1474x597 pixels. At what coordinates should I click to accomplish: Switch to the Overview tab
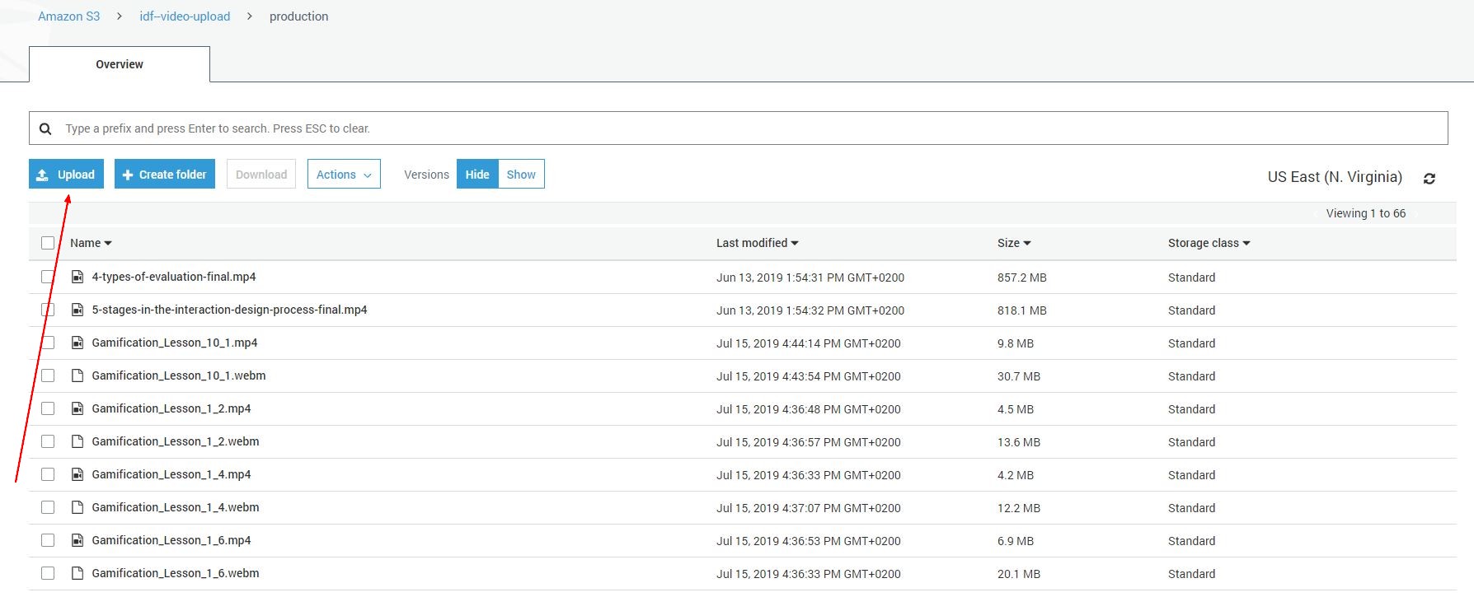pyautogui.click(x=120, y=64)
